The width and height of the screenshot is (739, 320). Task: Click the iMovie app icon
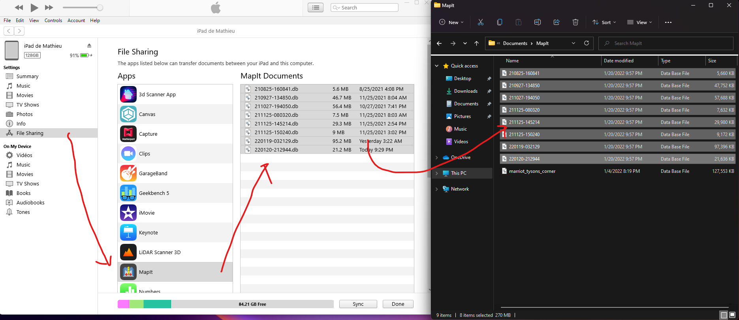(x=128, y=213)
